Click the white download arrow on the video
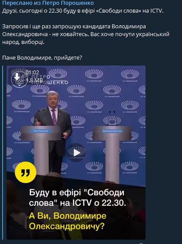The height and width of the screenshot is (244, 182). 17,77
